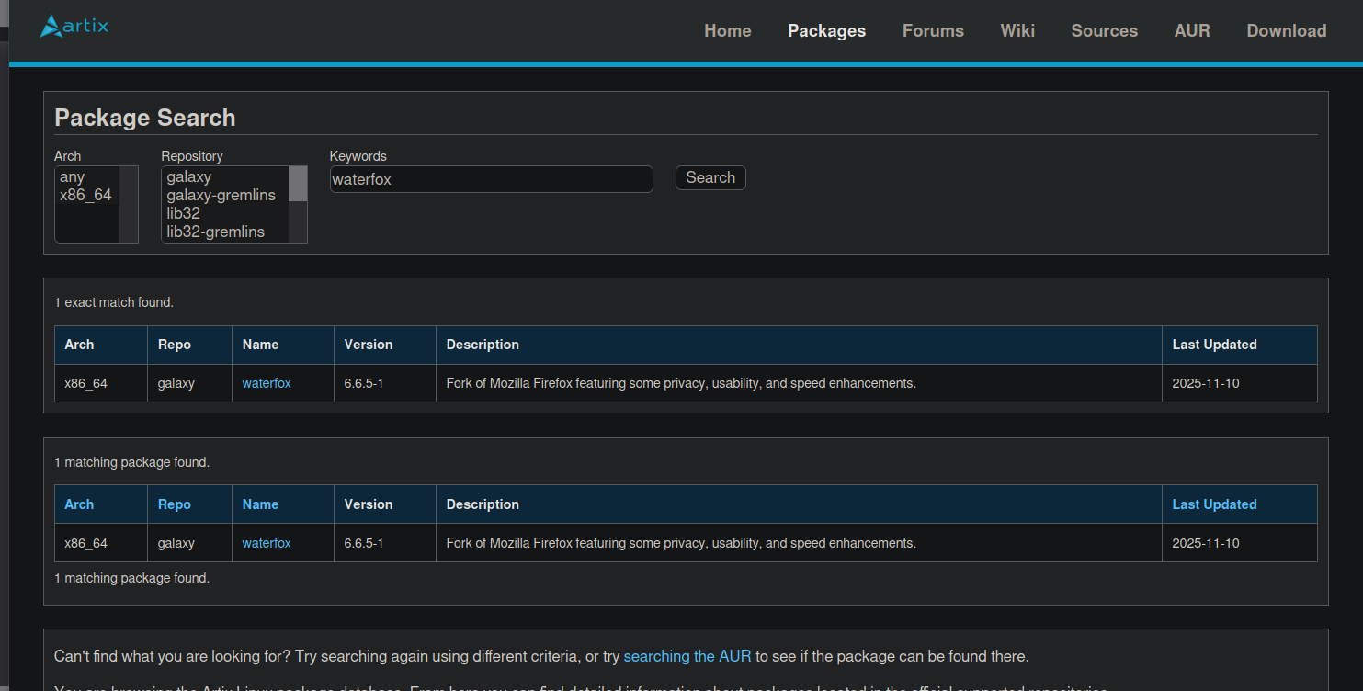Select 'lib32-gremlins' repository option
This screenshot has height=691, width=1363.
coord(225,232)
